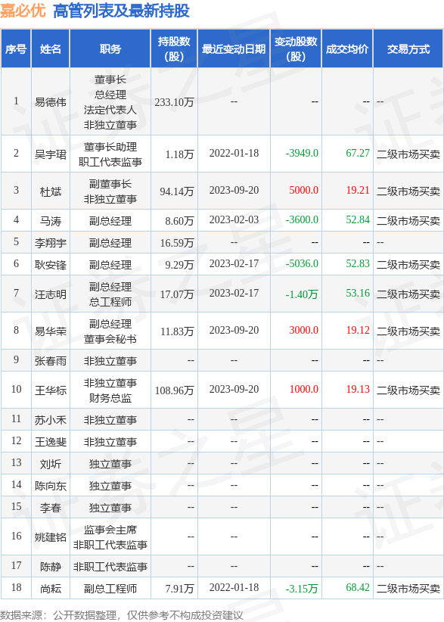Select the name 吴宇珺 in row 2
This screenshot has width=444, height=622.
[x=51, y=154]
